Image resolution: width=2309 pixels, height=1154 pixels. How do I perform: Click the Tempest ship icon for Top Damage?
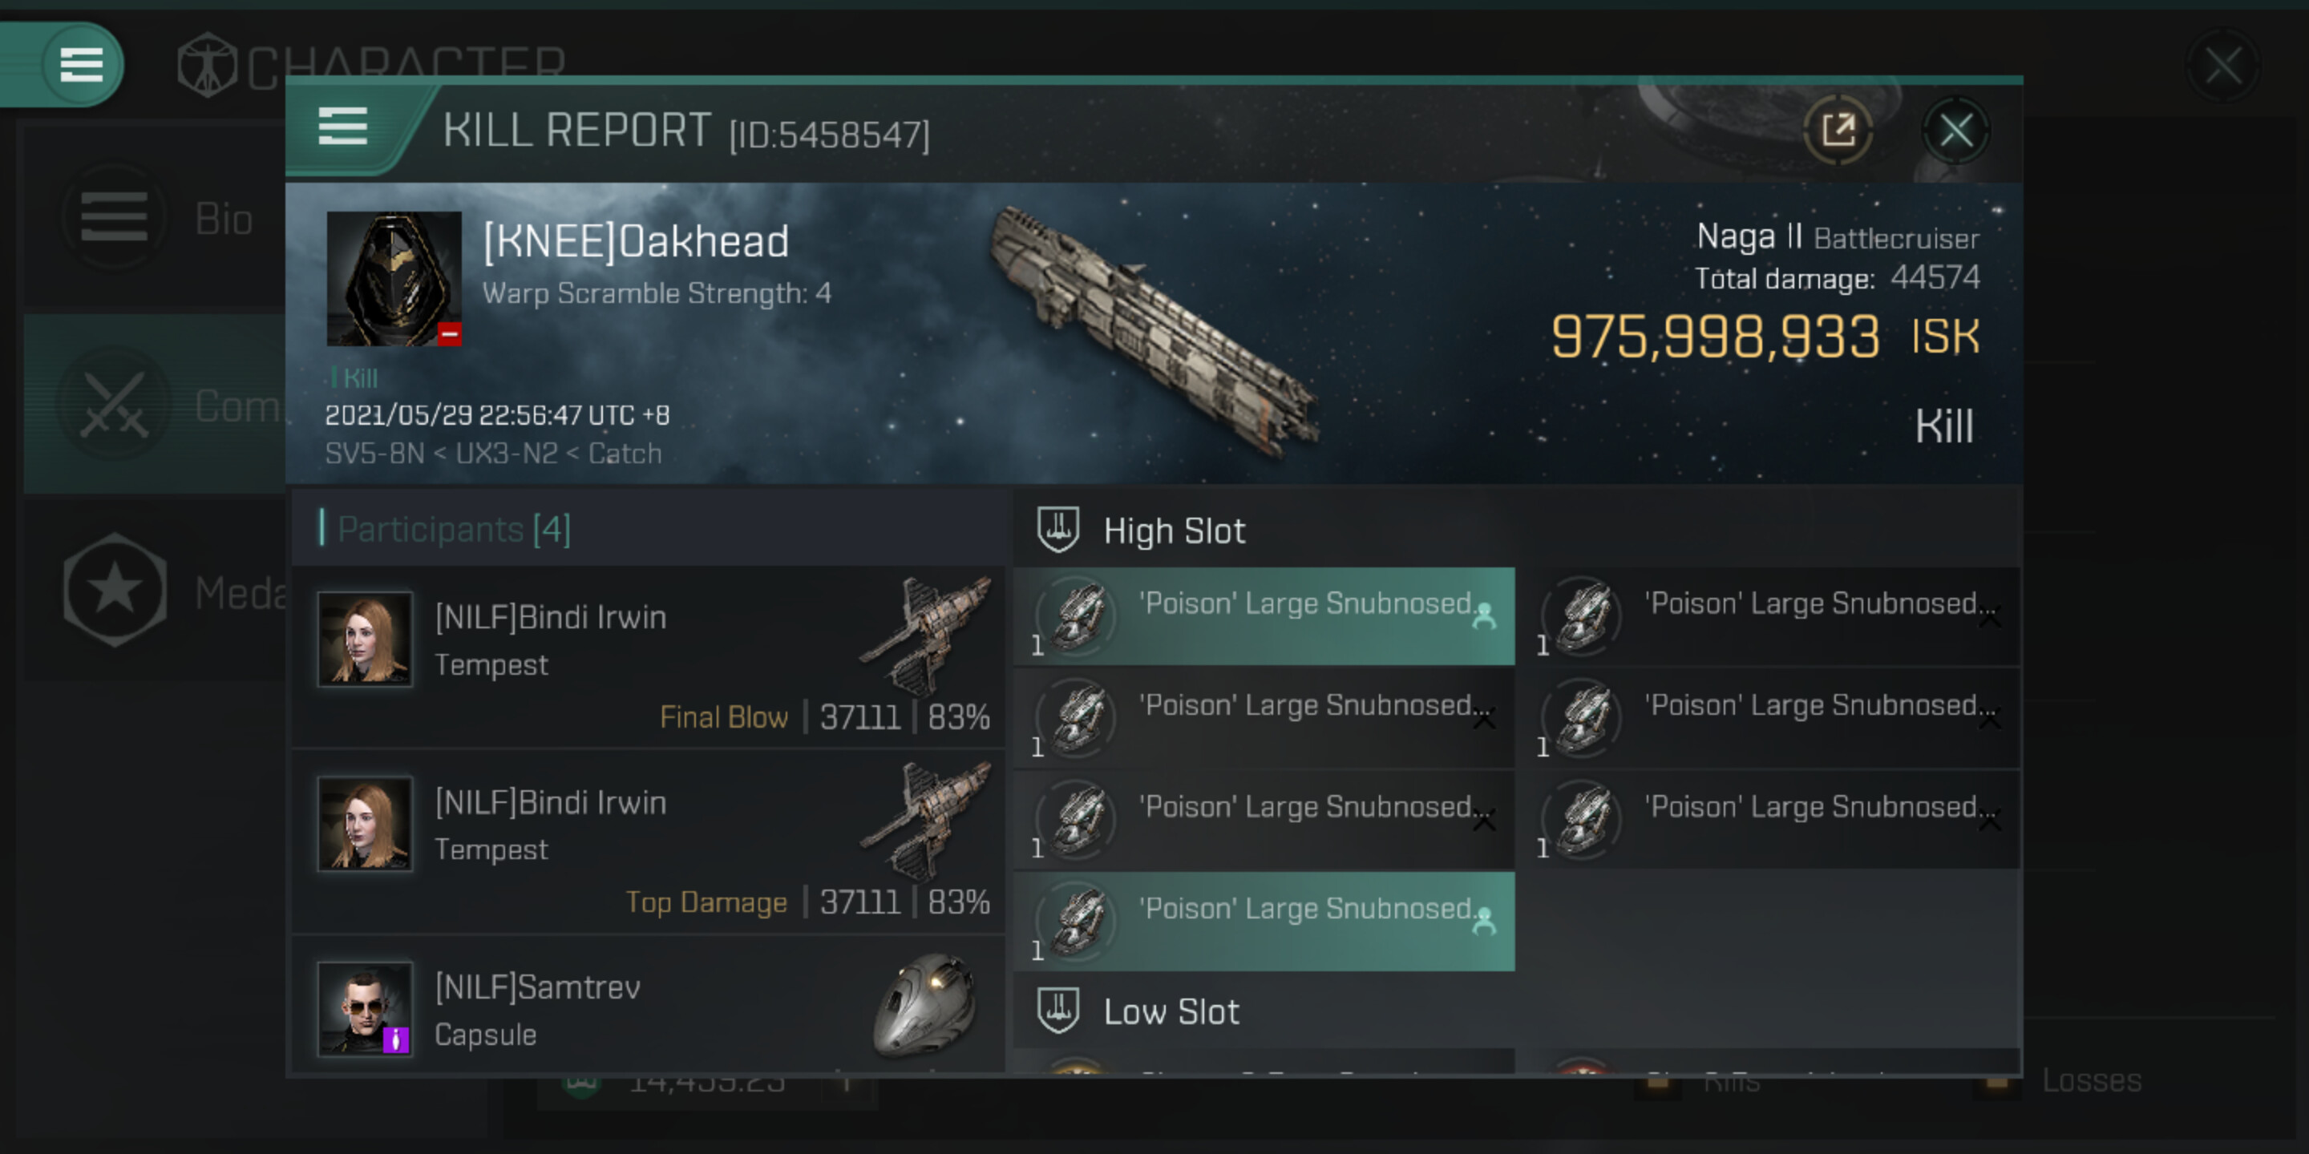pos(927,821)
